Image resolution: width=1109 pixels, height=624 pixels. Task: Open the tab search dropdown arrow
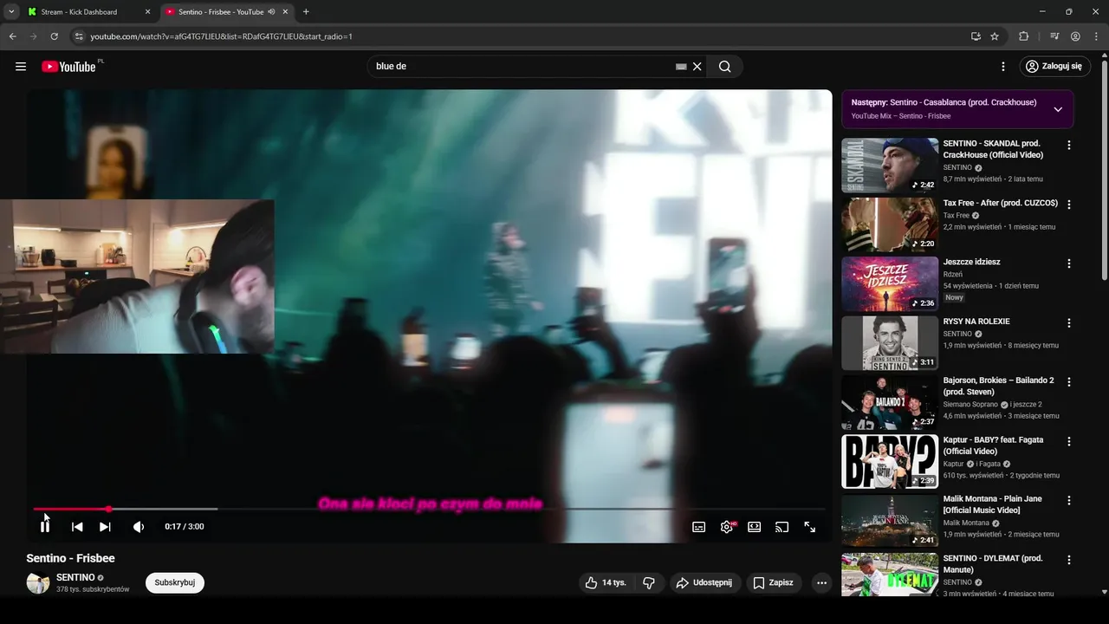pos(11,12)
